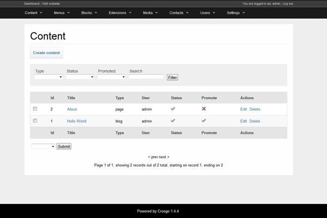Screen dimensions: 327x218
Task: Click the green status checkmark for About
Action: tap(173, 109)
